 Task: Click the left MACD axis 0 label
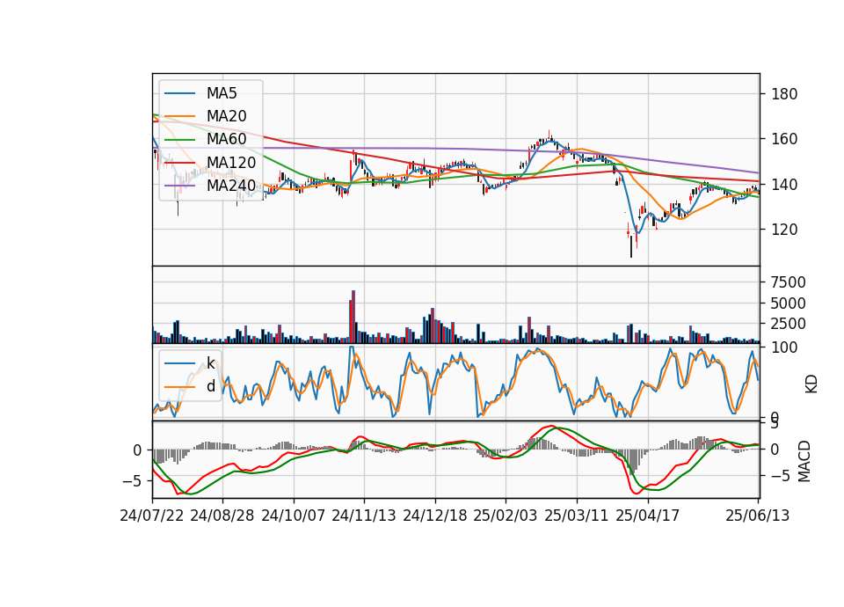[x=138, y=450]
